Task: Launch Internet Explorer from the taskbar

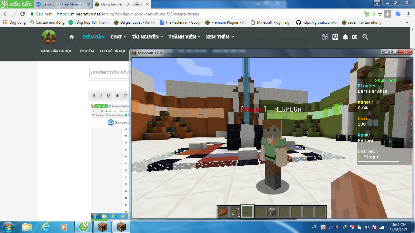Action: [46, 227]
